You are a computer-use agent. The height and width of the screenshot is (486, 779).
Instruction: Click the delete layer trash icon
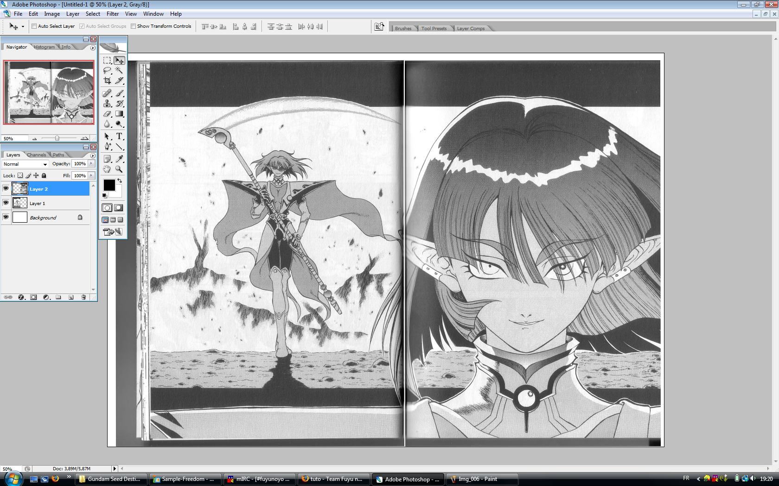click(x=83, y=297)
